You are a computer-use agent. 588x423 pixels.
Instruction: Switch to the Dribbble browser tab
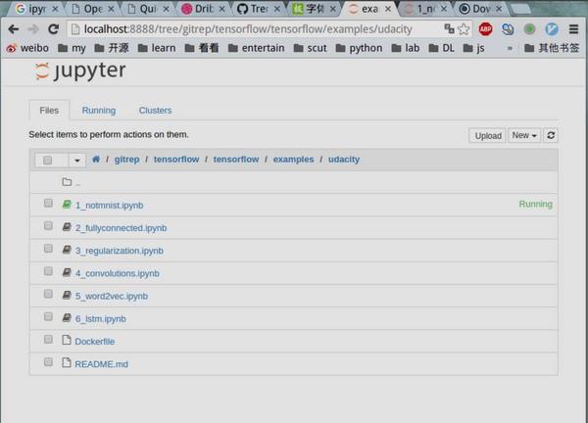click(x=203, y=9)
